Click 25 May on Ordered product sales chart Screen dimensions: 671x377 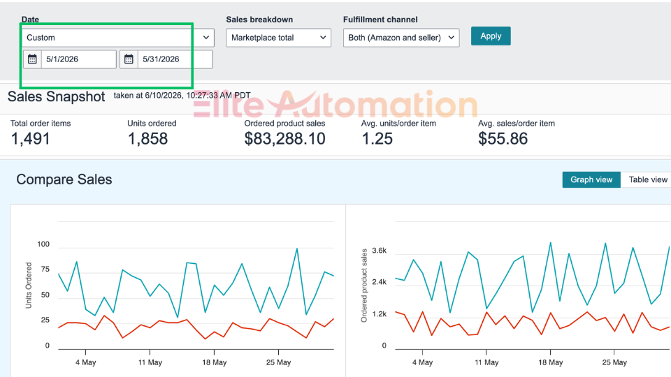pos(614,362)
